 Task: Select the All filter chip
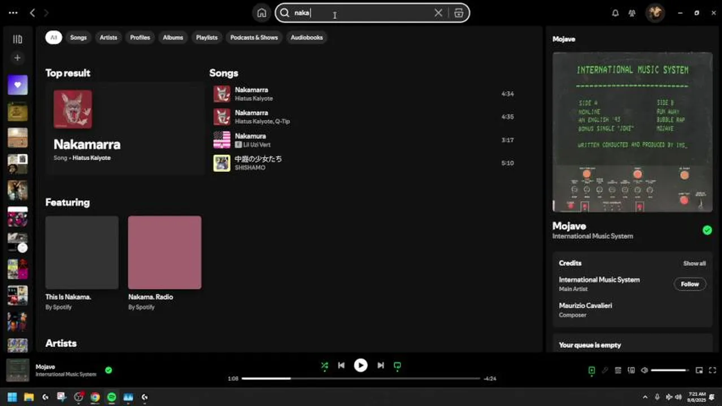click(x=54, y=38)
